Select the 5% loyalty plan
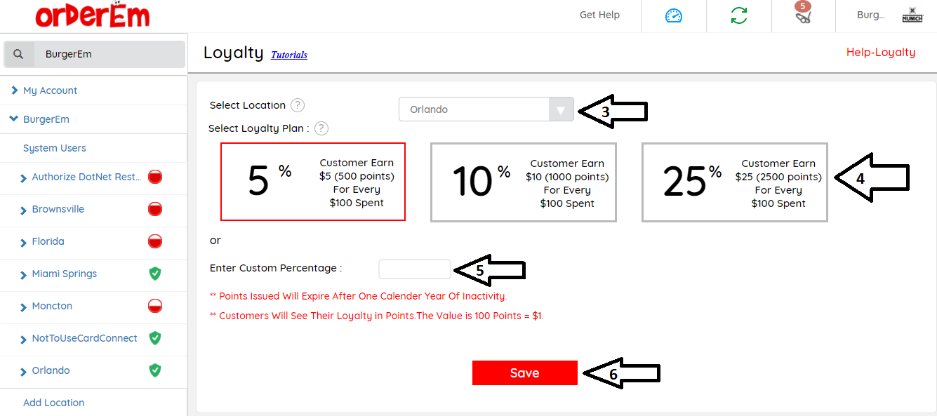Screen dimensions: 937x416 coord(313,182)
